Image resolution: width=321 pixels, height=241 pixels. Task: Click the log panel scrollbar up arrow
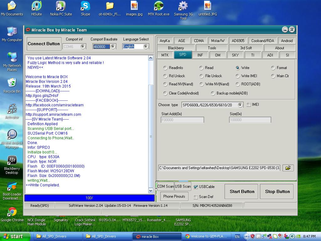(151, 58)
